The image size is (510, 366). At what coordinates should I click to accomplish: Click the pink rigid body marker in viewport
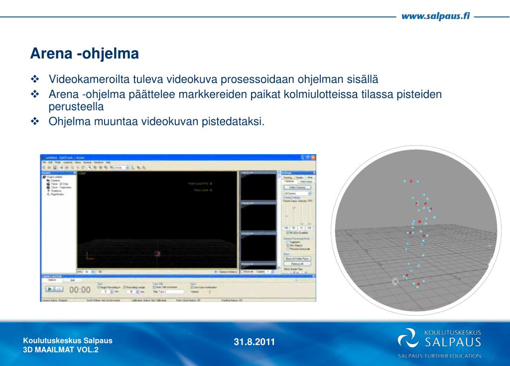(157, 254)
